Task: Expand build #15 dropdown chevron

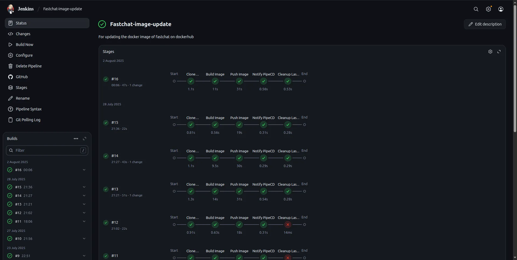Action: [x=84, y=187]
